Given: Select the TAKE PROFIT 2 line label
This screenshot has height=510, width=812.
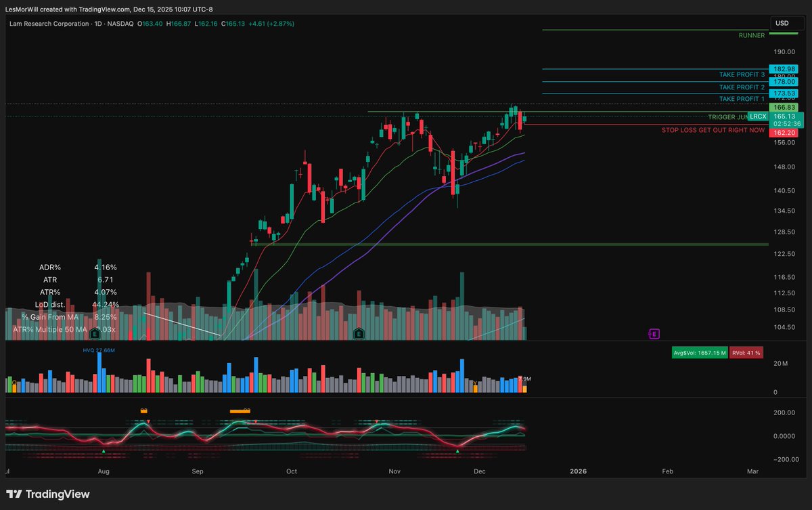Looking at the screenshot, I should coord(742,87).
